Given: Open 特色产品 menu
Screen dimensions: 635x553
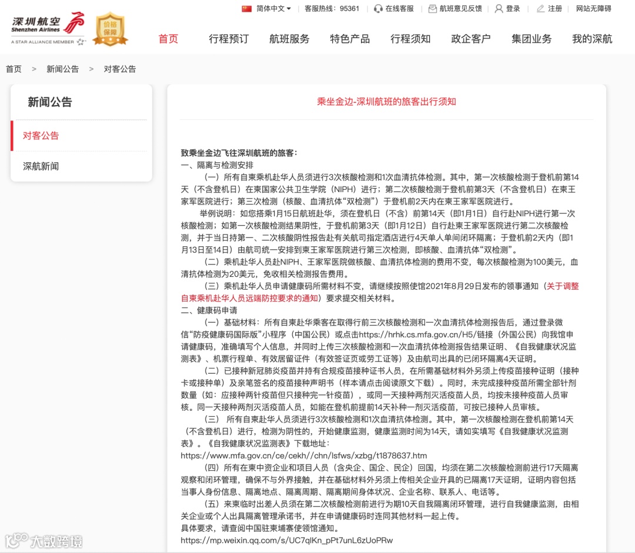Looking at the screenshot, I should pyautogui.click(x=350, y=39).
